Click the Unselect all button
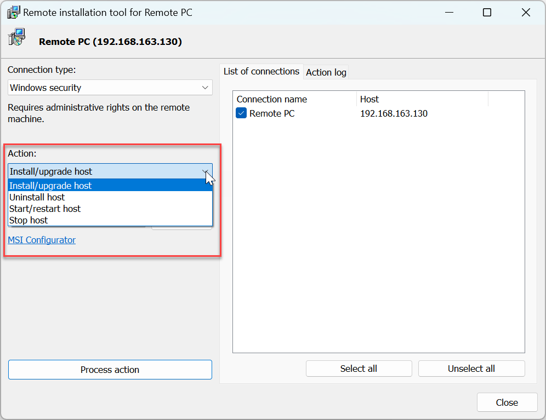 click(471, 369)
